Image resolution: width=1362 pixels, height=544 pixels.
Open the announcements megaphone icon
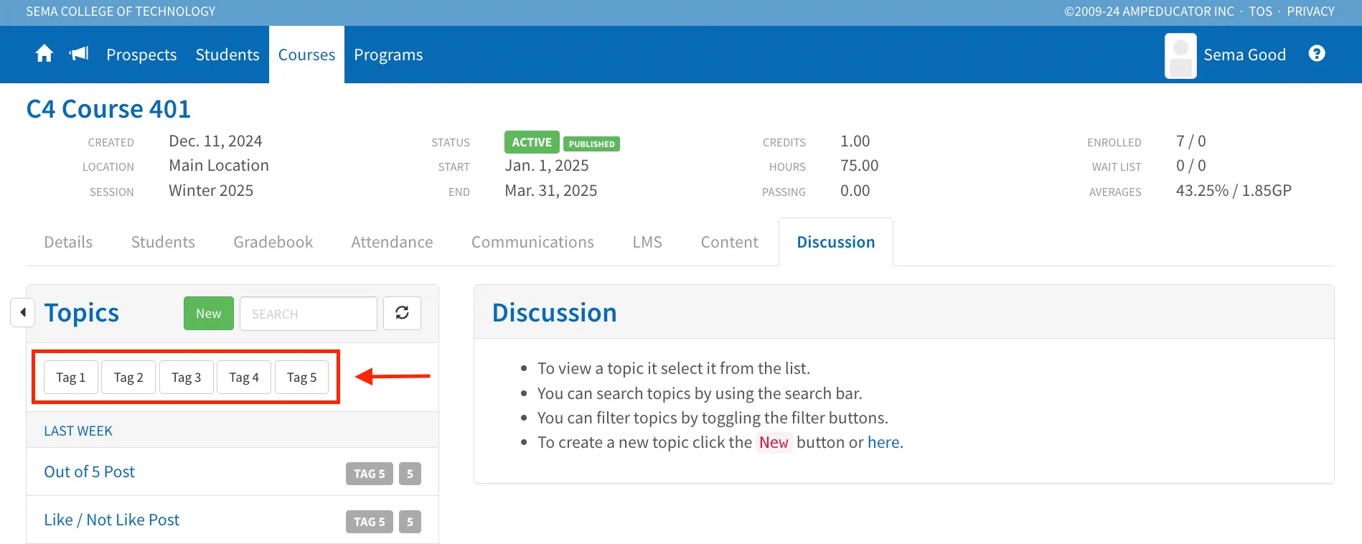click(79, 54)
